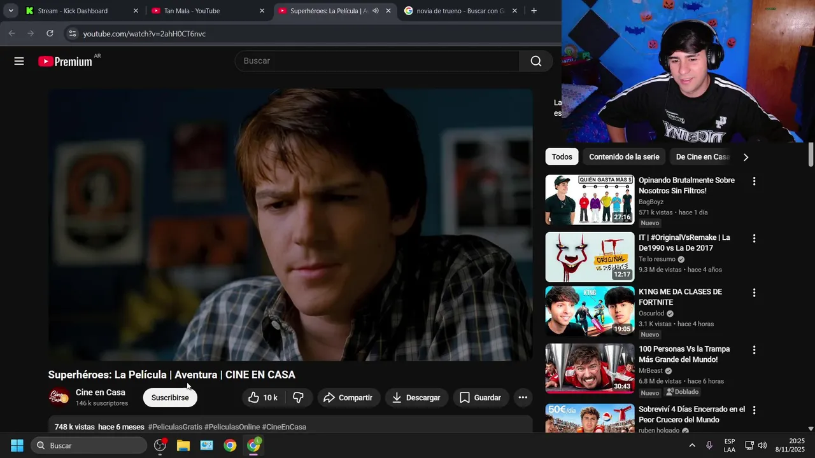Screen dimensions: 815x458
Task: Open the Windows Start menu
Action: [x=17, y=445]
